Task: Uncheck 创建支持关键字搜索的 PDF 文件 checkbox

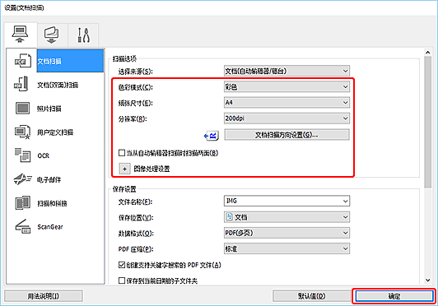Action: pos(122,265)
